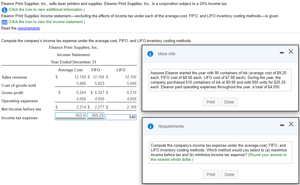Image resolution: width=300 pixels, height=185 pixels.
Task: Click the 'Year Ended December 31' heading
Action: pos(74,62)
